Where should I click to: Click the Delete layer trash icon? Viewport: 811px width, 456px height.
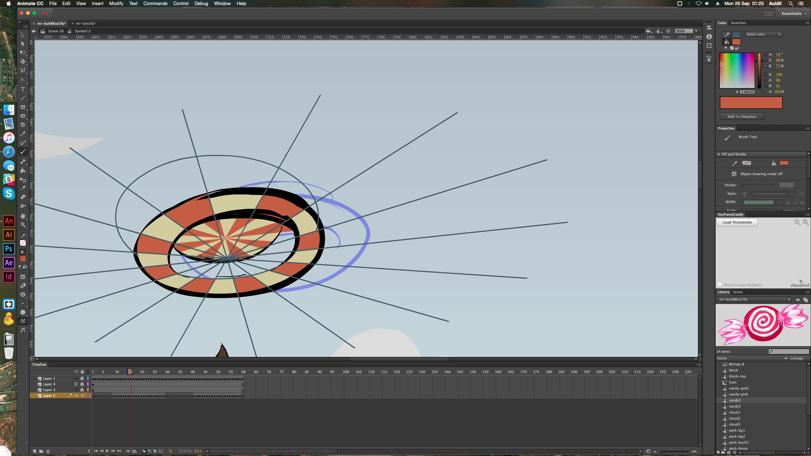pyautogui.click(x=48, y=451)
